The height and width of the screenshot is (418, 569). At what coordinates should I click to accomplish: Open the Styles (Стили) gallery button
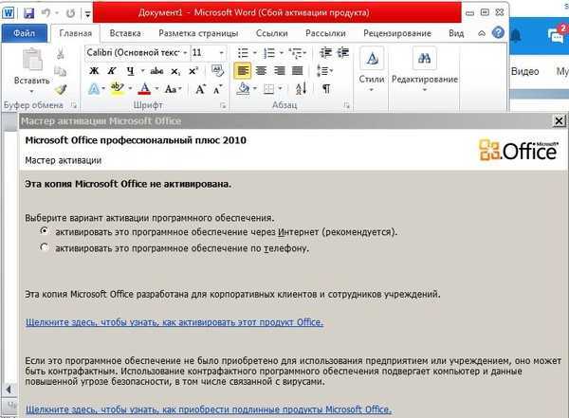pyautogui.click(x=372, y=69)
